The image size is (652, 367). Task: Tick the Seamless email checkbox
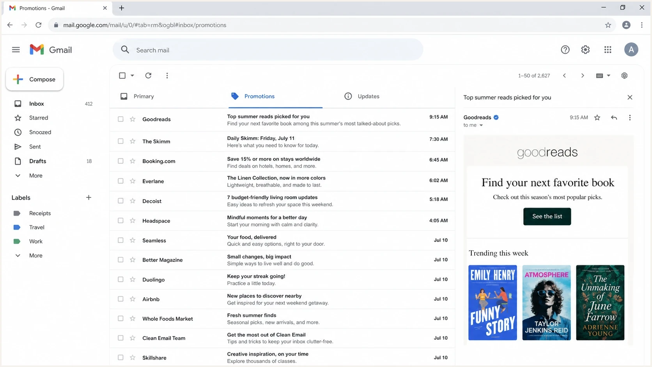[x=120, y=240]
